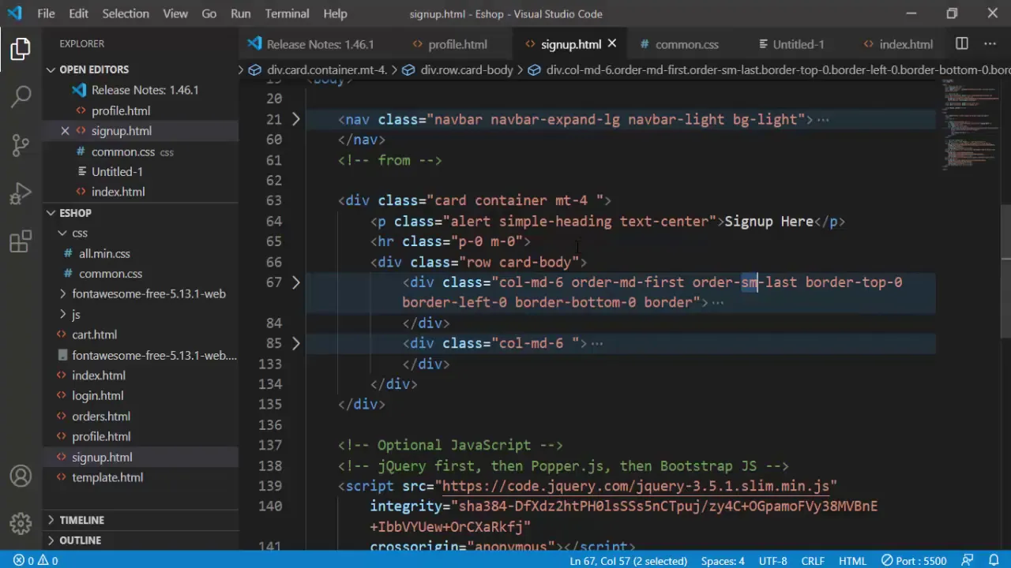Click the Split Editor Right icon
Image resolution: width=1011 pixels, height=568 pixels.
(x=961, y=44)
